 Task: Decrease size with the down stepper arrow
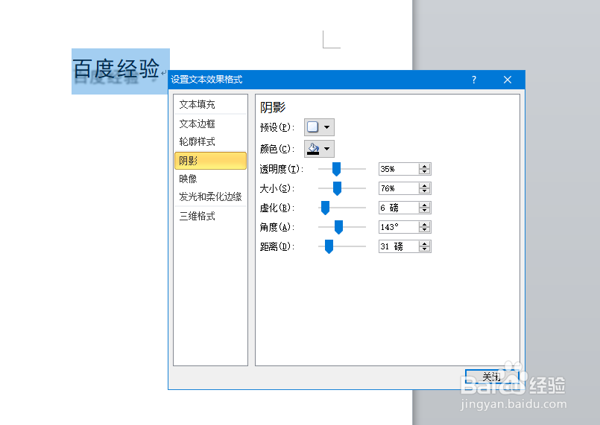[x=425, y=191]
